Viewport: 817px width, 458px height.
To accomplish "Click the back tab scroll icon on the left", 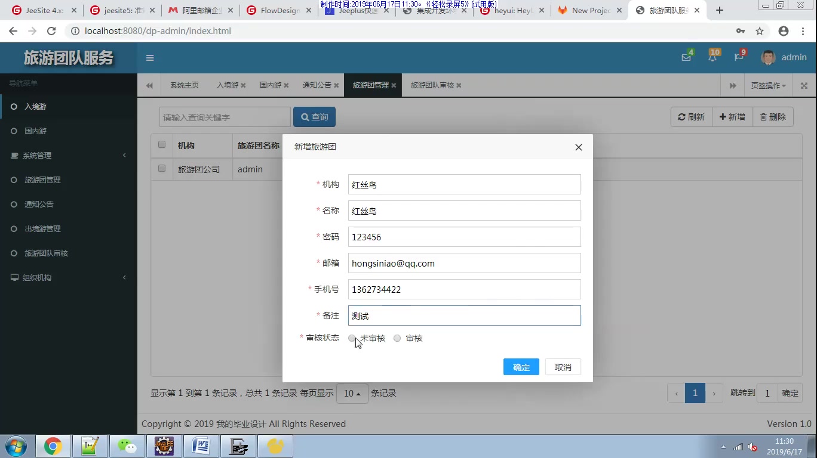I will pyautogui.click(x=149, y=85).
